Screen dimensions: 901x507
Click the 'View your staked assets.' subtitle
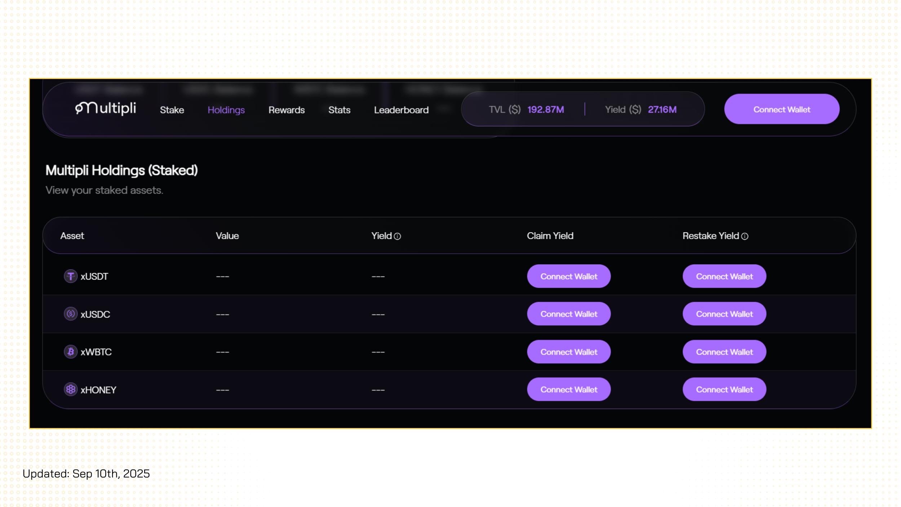104,190
